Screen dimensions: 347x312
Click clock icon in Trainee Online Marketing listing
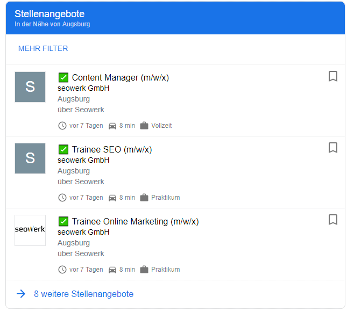pyautogui.click(x=62, y=270)
